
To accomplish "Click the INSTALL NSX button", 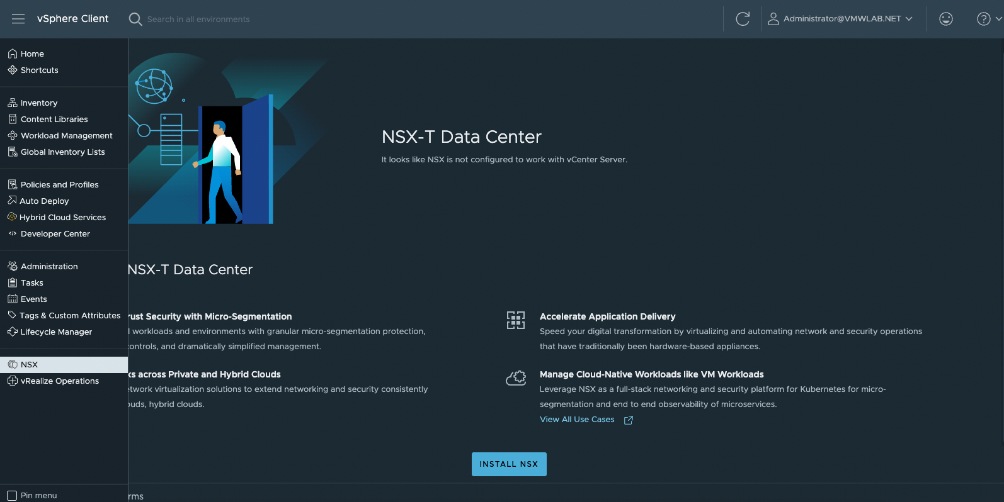I will [509, 464].
